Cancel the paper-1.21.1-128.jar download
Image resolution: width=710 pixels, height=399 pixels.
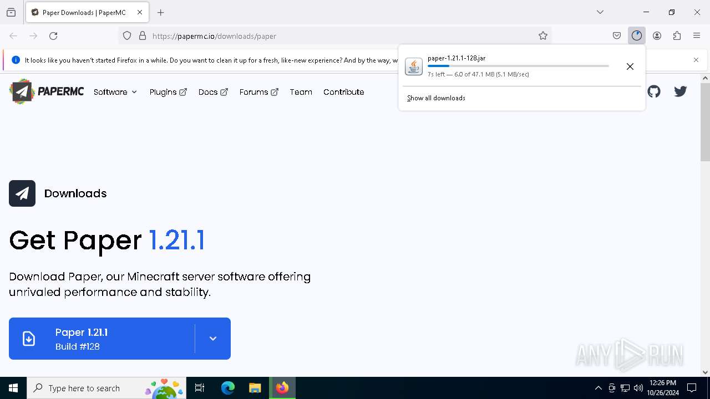630,66
